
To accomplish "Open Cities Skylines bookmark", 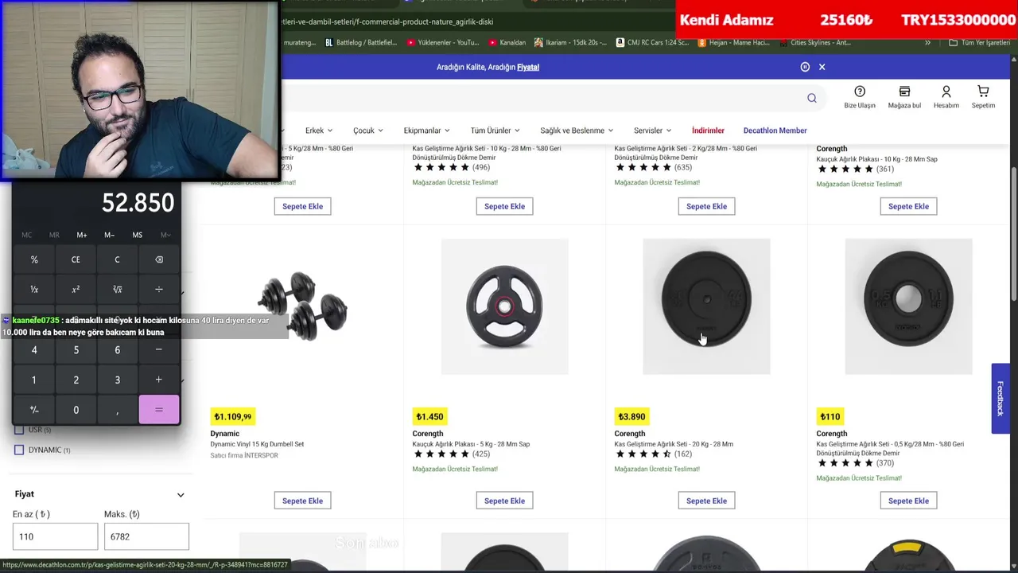I will tap(815, 42).
